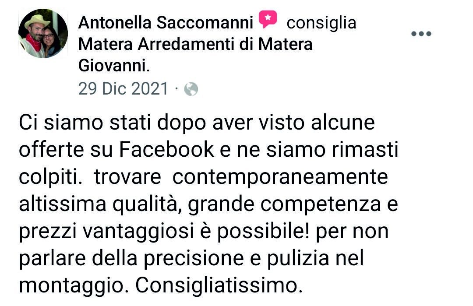Image resolution: width=473 pixels, height=306 pixels.
Task: Click the word consiglia in the header
Action: click(321, 23)
